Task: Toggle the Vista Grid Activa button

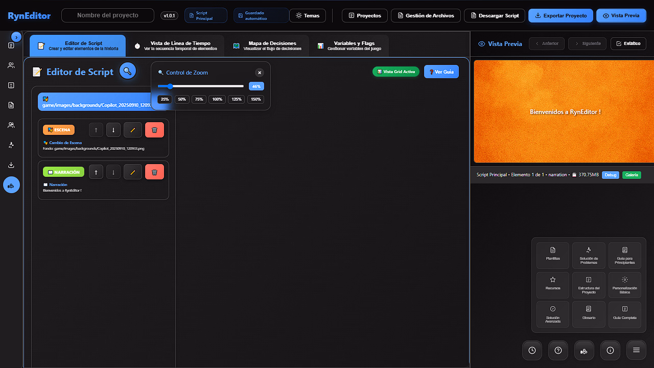Action: pos(396,72)
